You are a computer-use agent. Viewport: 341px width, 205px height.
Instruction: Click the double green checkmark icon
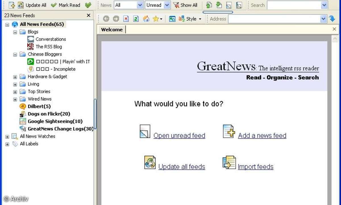tap(88, 5)
